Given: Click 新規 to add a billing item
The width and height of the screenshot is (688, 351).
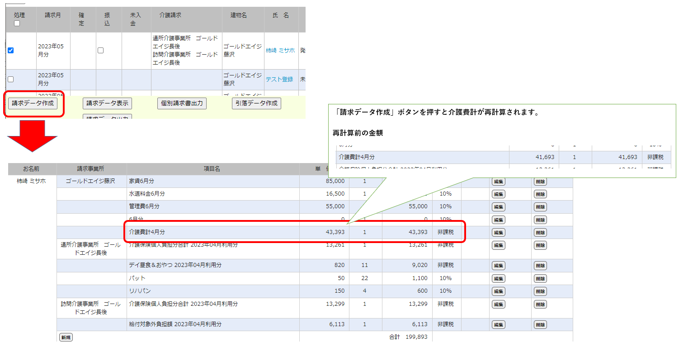Looking at the screenshot, I should 66,337.
